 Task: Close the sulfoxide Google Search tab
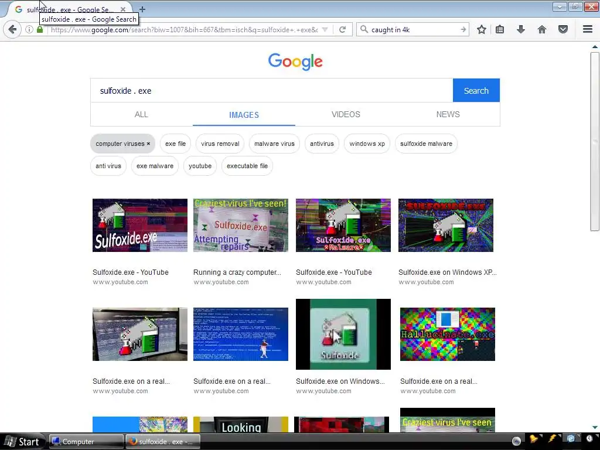[123, 9]
